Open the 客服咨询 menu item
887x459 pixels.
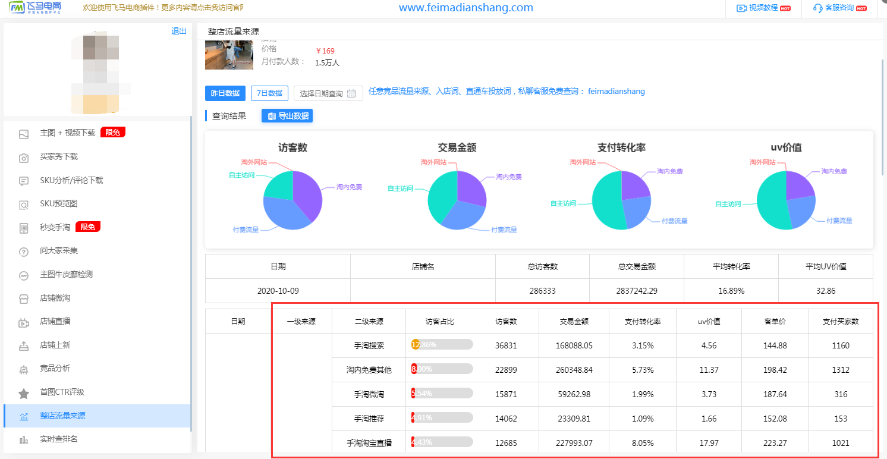tap(840, 8)
